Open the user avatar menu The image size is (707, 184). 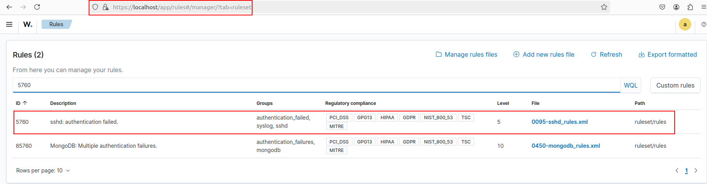(x=685, y=24)
